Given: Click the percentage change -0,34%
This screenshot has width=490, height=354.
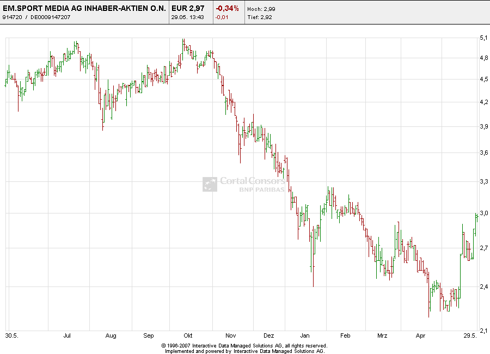Looking at the screenshot, I should pyautogui.click(x=228, y=9).
